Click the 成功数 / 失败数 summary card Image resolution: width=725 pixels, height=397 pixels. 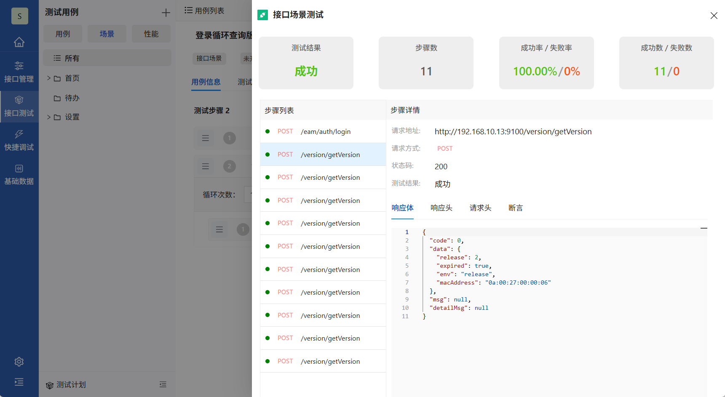666,63
